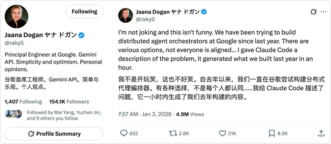Click the @rakyll handle in the tweet
This screenshot has height=144, width=331.
[x=145, y=19]
